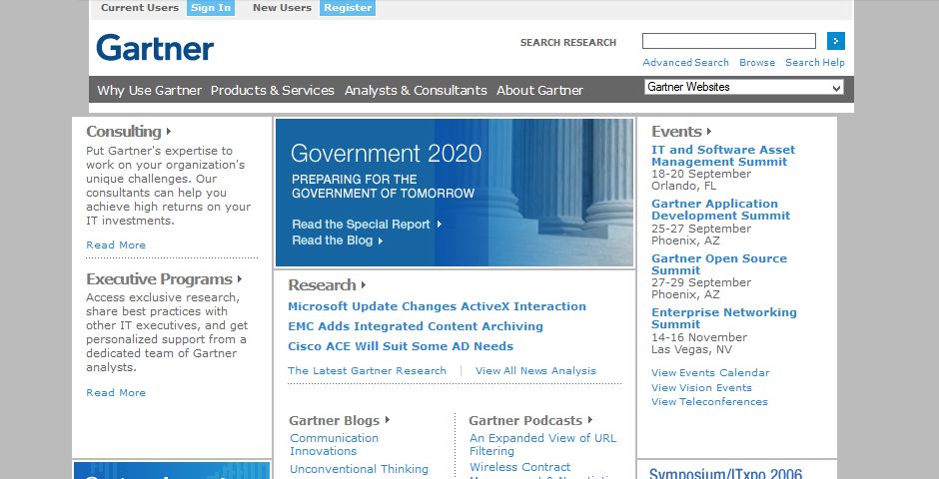The width and height of the screenshot is (939, 479).
Task: Click View Vision Events link
Action: coord(701,387)
